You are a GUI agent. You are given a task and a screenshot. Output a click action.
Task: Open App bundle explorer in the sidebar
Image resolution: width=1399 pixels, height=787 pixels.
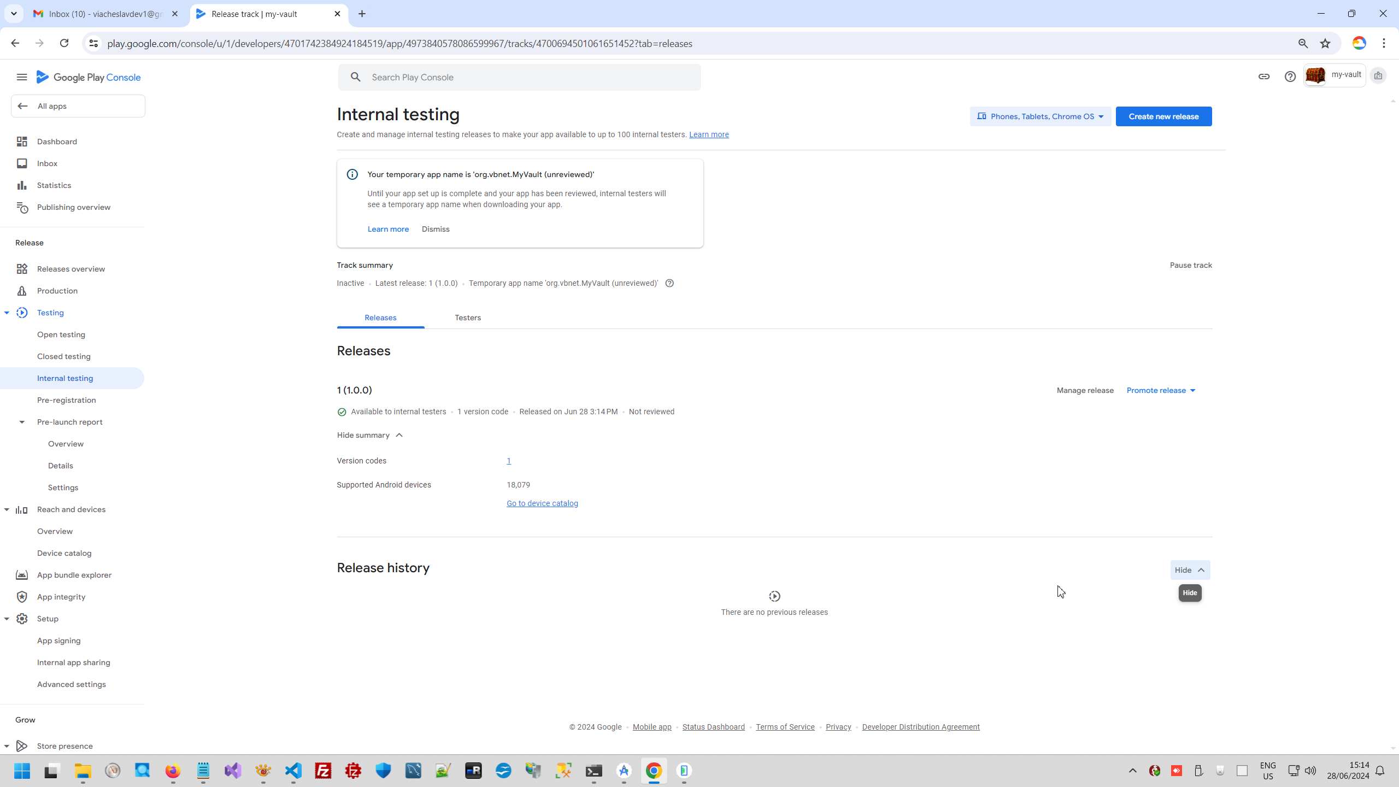click(x=74, y=575)
